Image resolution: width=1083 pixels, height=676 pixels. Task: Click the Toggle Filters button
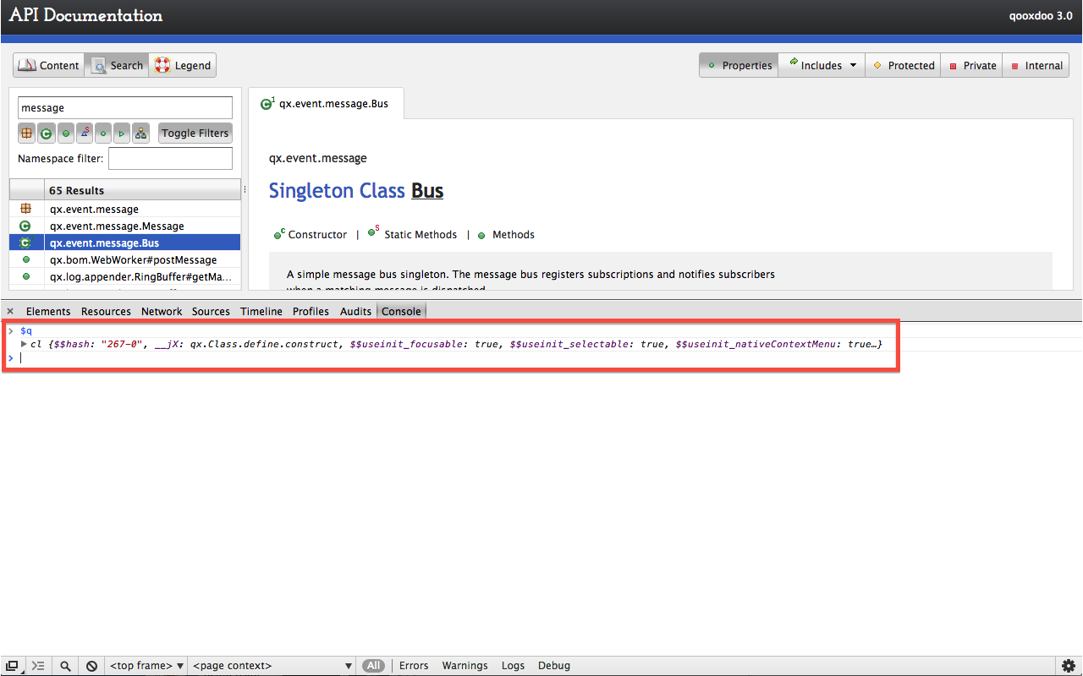[x=195, y=133]
